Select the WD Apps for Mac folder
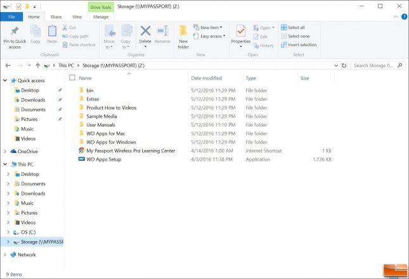Screen dimensions: 409x279 (106, 133)
